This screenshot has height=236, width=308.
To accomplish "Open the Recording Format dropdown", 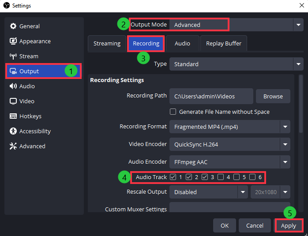I will (x=230, y=127).
